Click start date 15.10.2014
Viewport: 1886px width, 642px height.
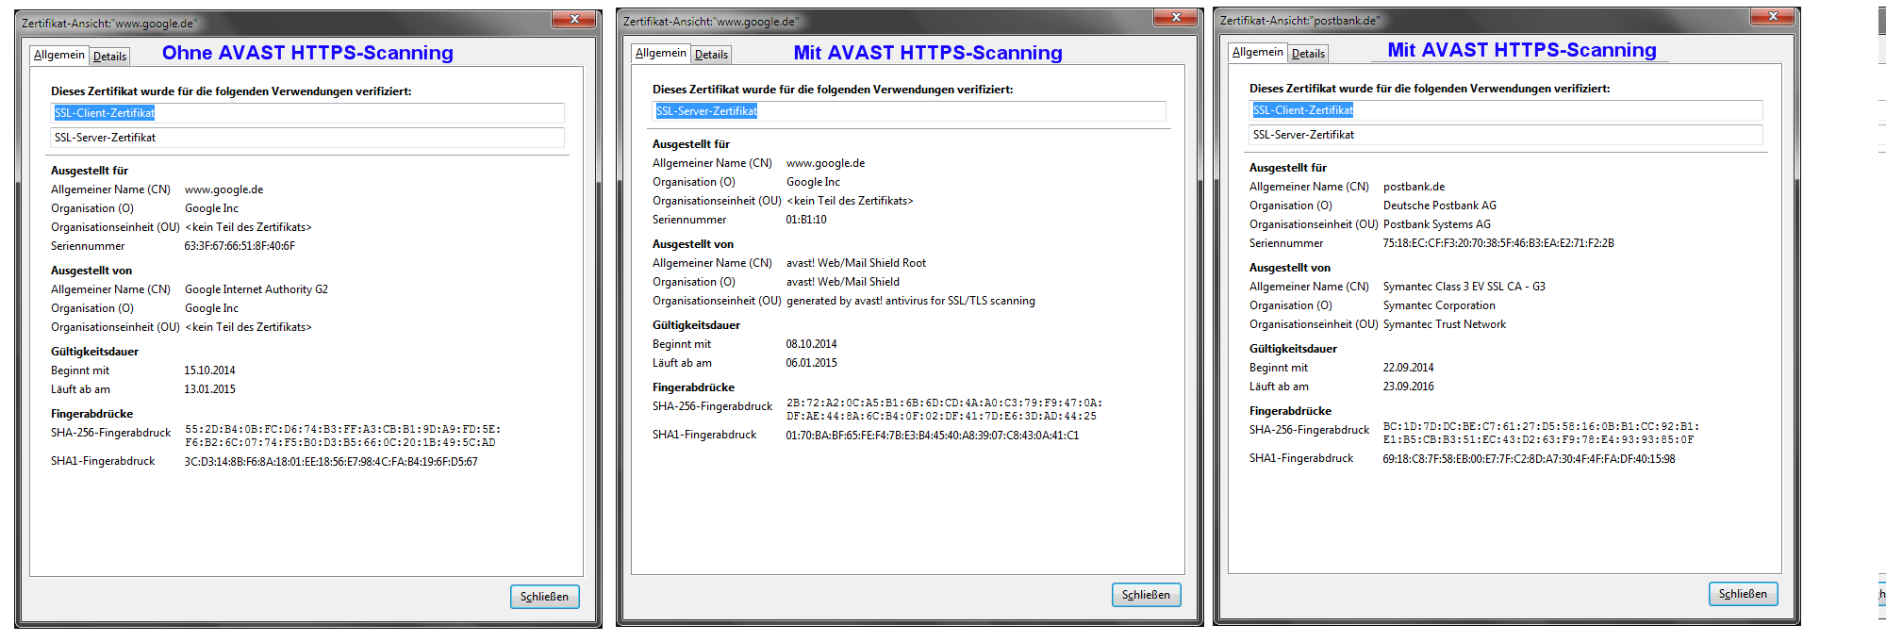click(x=209, y=370)
